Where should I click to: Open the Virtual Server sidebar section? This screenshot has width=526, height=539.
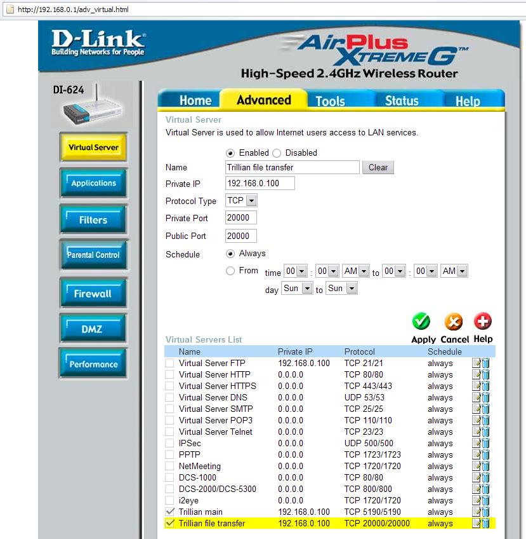[x=93, y=147]
